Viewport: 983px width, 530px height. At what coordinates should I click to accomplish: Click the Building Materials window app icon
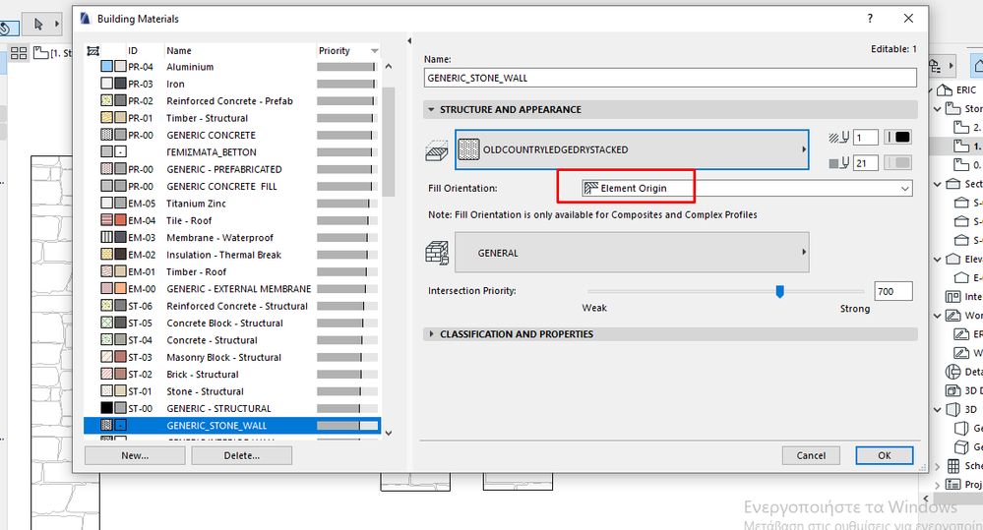pyautogui.click(x=86, y=19)
